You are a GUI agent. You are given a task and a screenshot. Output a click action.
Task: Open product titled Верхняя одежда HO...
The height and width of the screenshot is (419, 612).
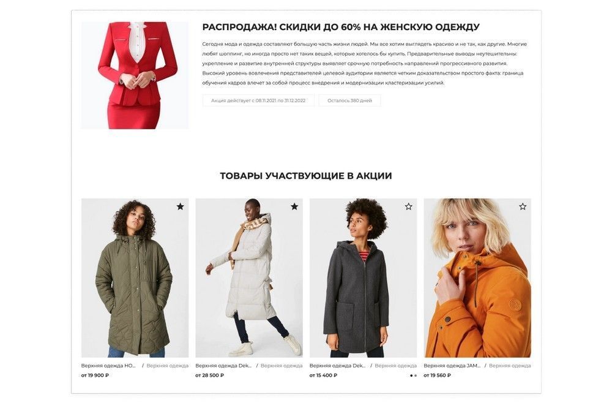[x=108, y=366]
